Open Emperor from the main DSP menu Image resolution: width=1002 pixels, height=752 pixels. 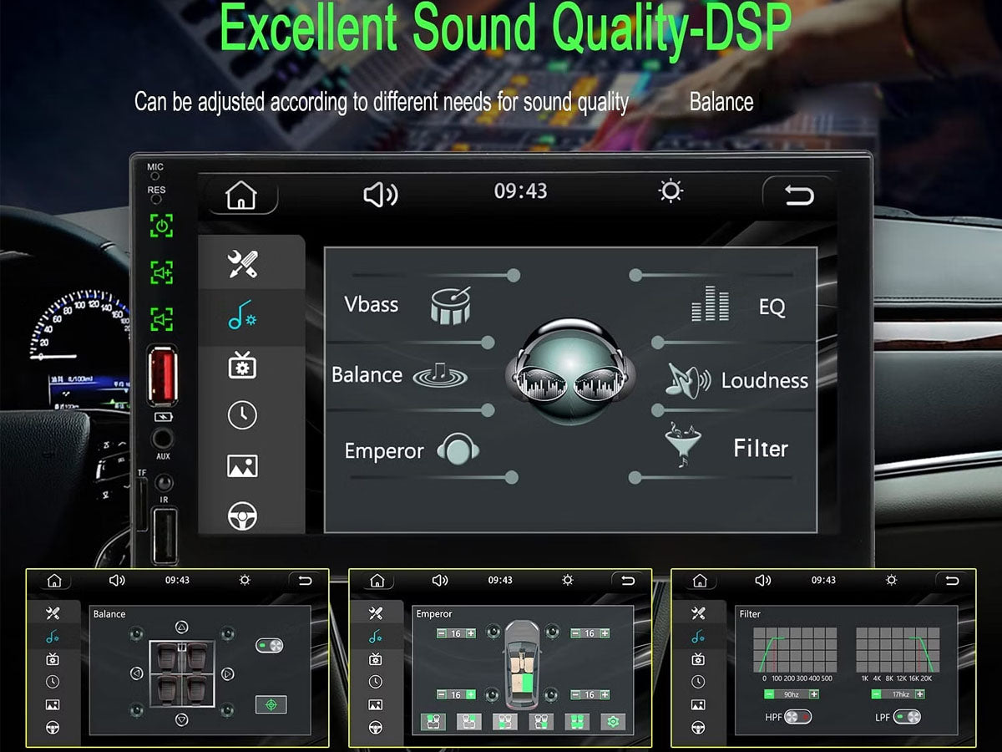tap(411, 450)
